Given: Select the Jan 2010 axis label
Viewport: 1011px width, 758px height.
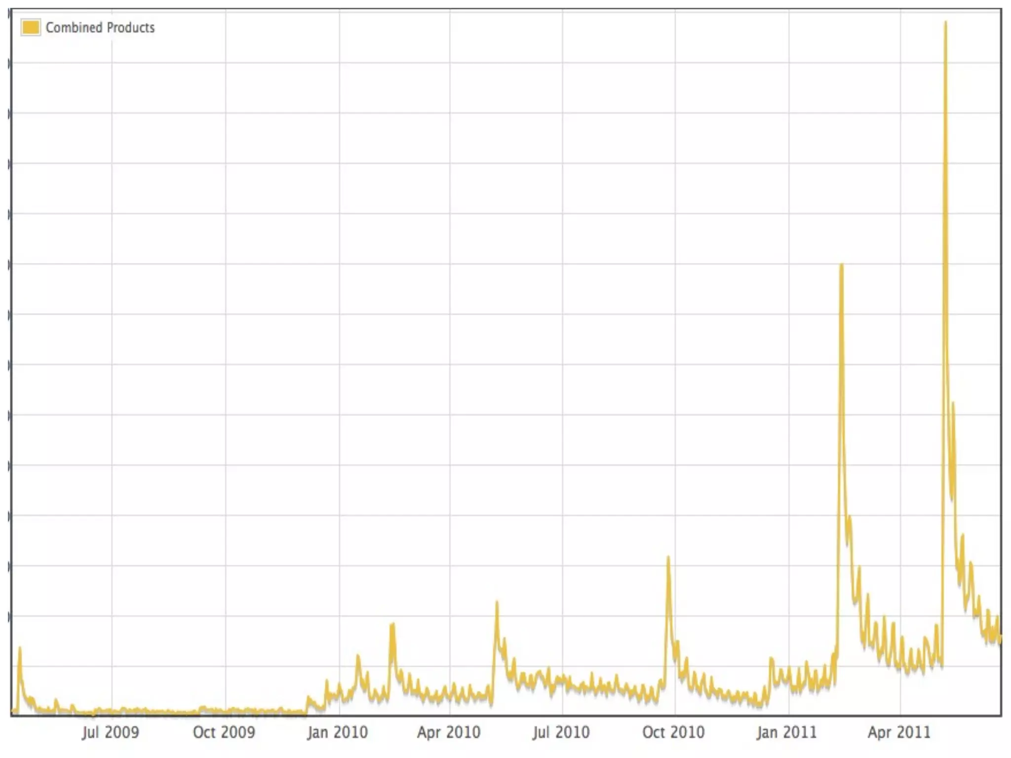Looking at the screenshot, I should click(338, 732).
